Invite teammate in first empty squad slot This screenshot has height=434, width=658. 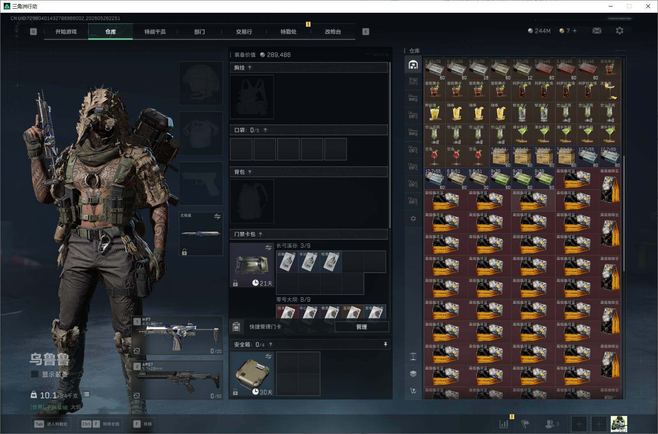tap(579, 424)
